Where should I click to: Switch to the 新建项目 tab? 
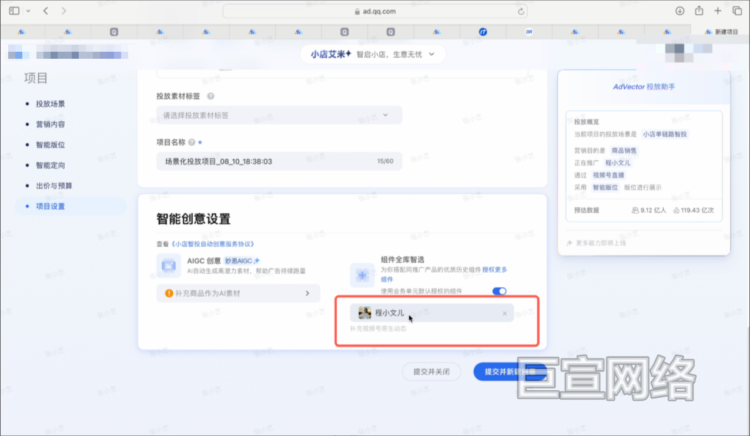click(720, 32)
